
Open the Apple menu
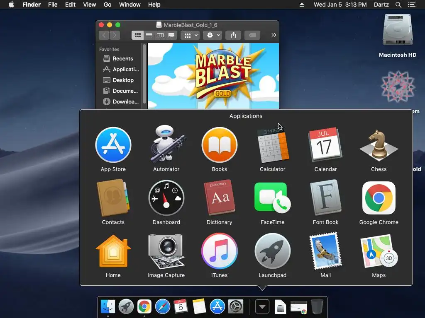coord(11,5)
